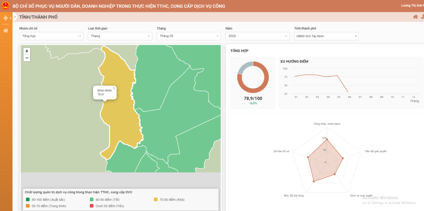Click the national emblem logo

point(6,6)
